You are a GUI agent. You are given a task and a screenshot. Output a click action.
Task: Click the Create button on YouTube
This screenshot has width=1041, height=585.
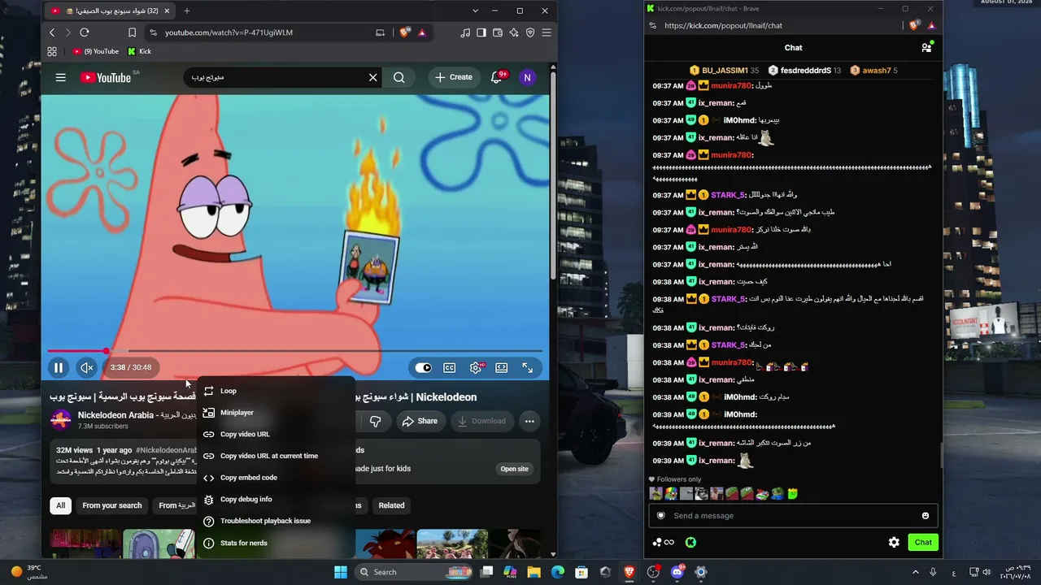[454, 77]
